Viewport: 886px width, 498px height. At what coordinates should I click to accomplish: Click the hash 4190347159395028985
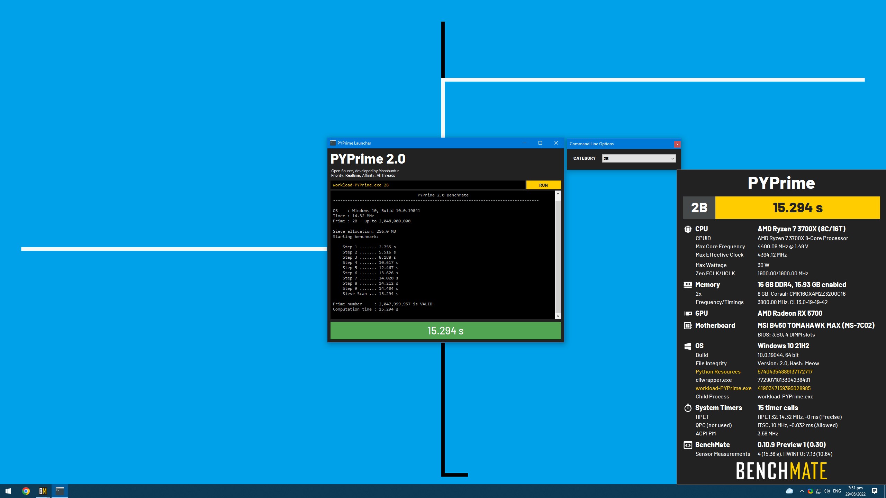(784, 388)
